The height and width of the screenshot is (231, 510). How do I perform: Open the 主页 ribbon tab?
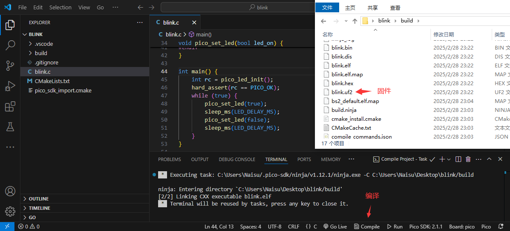(350, 8)
